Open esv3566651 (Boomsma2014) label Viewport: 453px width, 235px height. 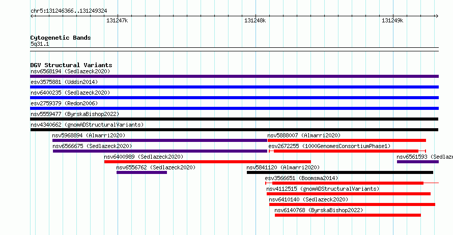point(301,178)
